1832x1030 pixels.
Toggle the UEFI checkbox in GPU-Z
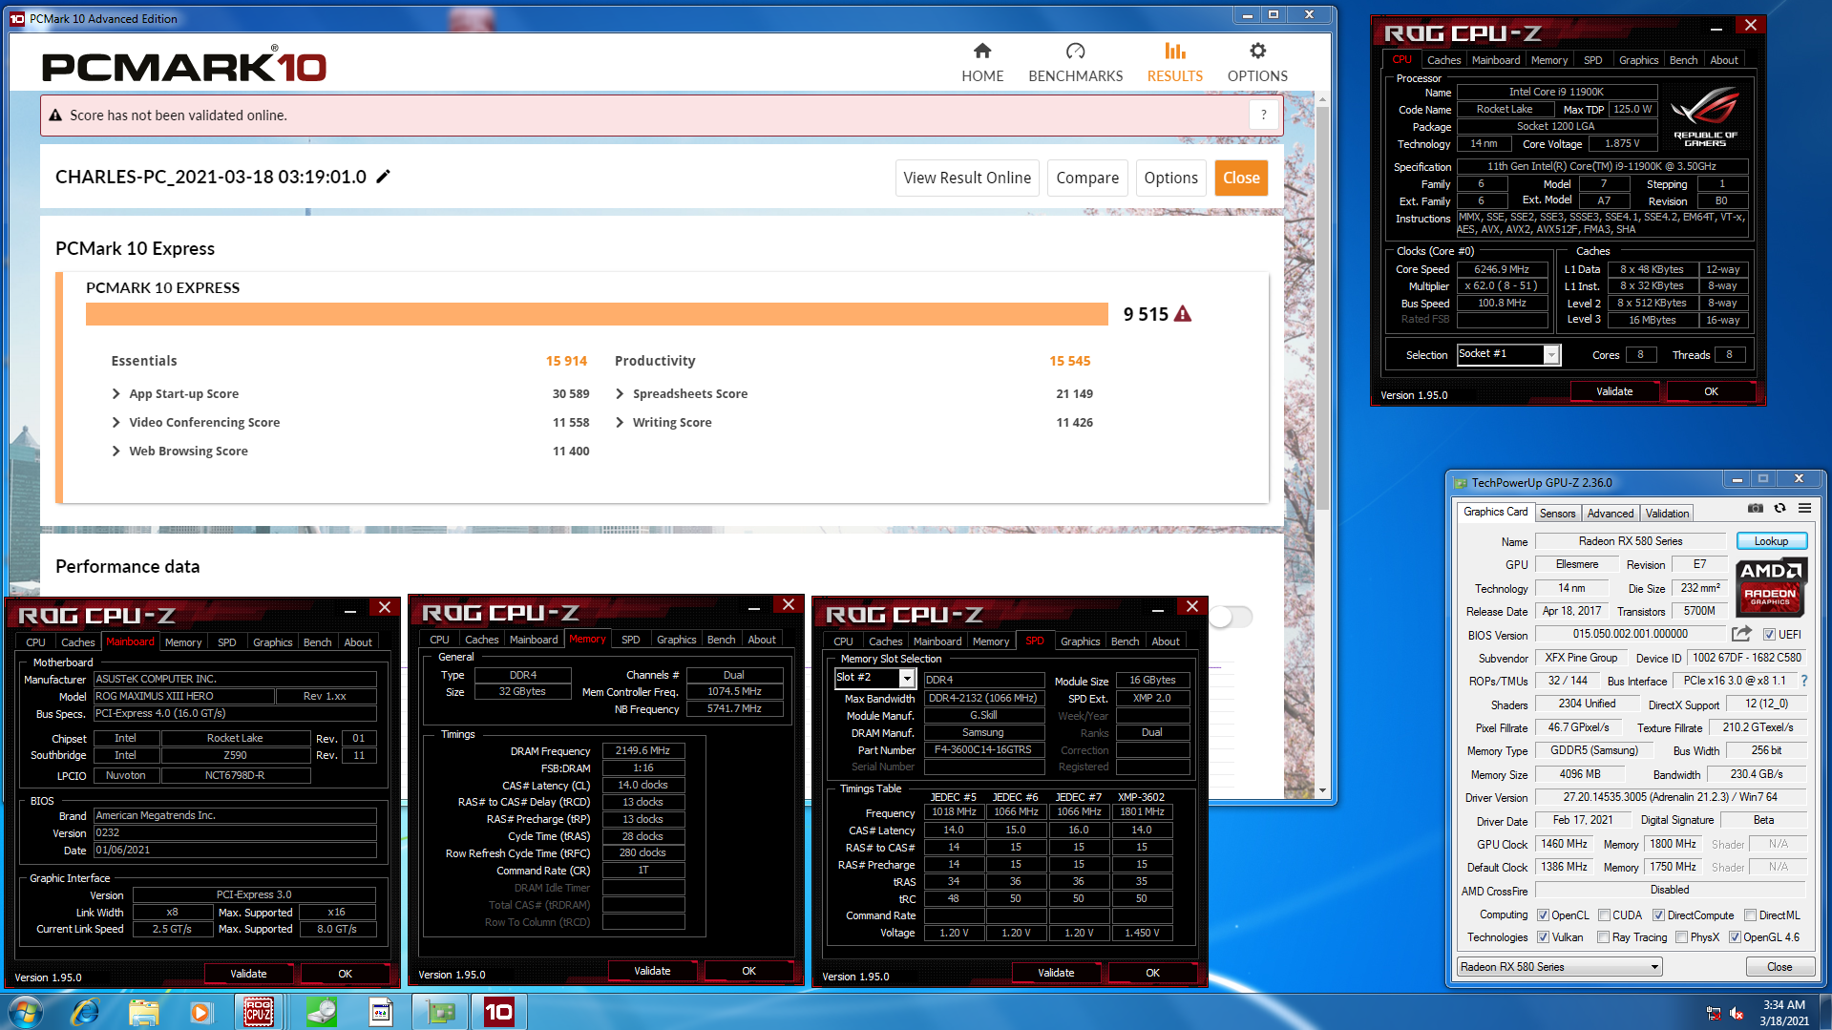click(1769, 635)
